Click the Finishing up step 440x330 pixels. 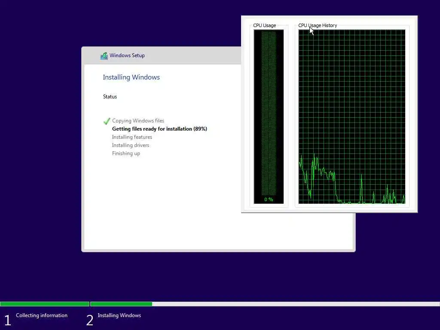pos(126,153)
